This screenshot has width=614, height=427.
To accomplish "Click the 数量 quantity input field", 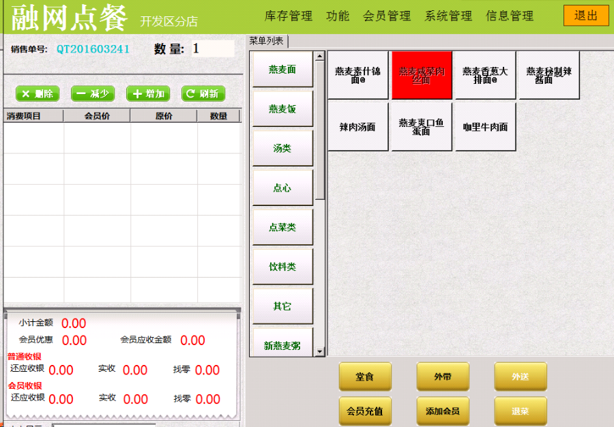I will pyautogui.click(x=214, y=49).
